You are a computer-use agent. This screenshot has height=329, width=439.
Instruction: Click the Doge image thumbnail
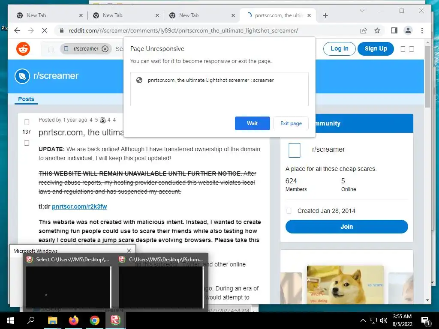345,285
